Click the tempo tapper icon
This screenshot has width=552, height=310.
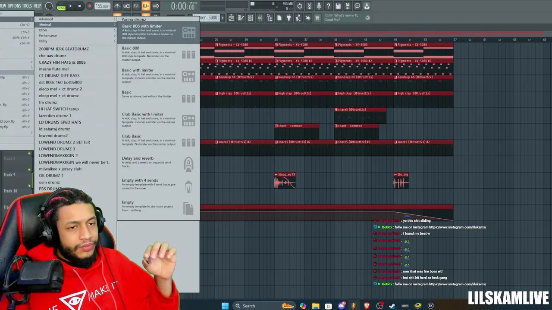(298, 18)
